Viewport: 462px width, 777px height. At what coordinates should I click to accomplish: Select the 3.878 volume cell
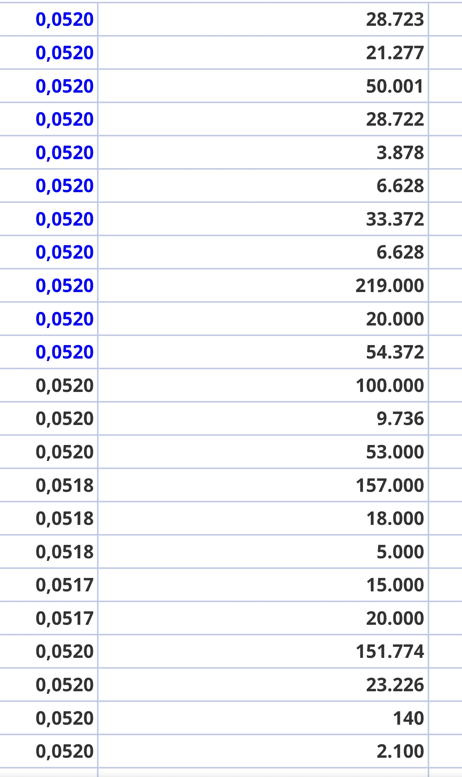(263, 153)
